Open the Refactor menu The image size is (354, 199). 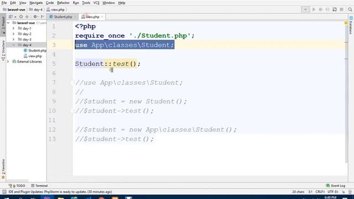pyautogui.click(x=63, y=3)
